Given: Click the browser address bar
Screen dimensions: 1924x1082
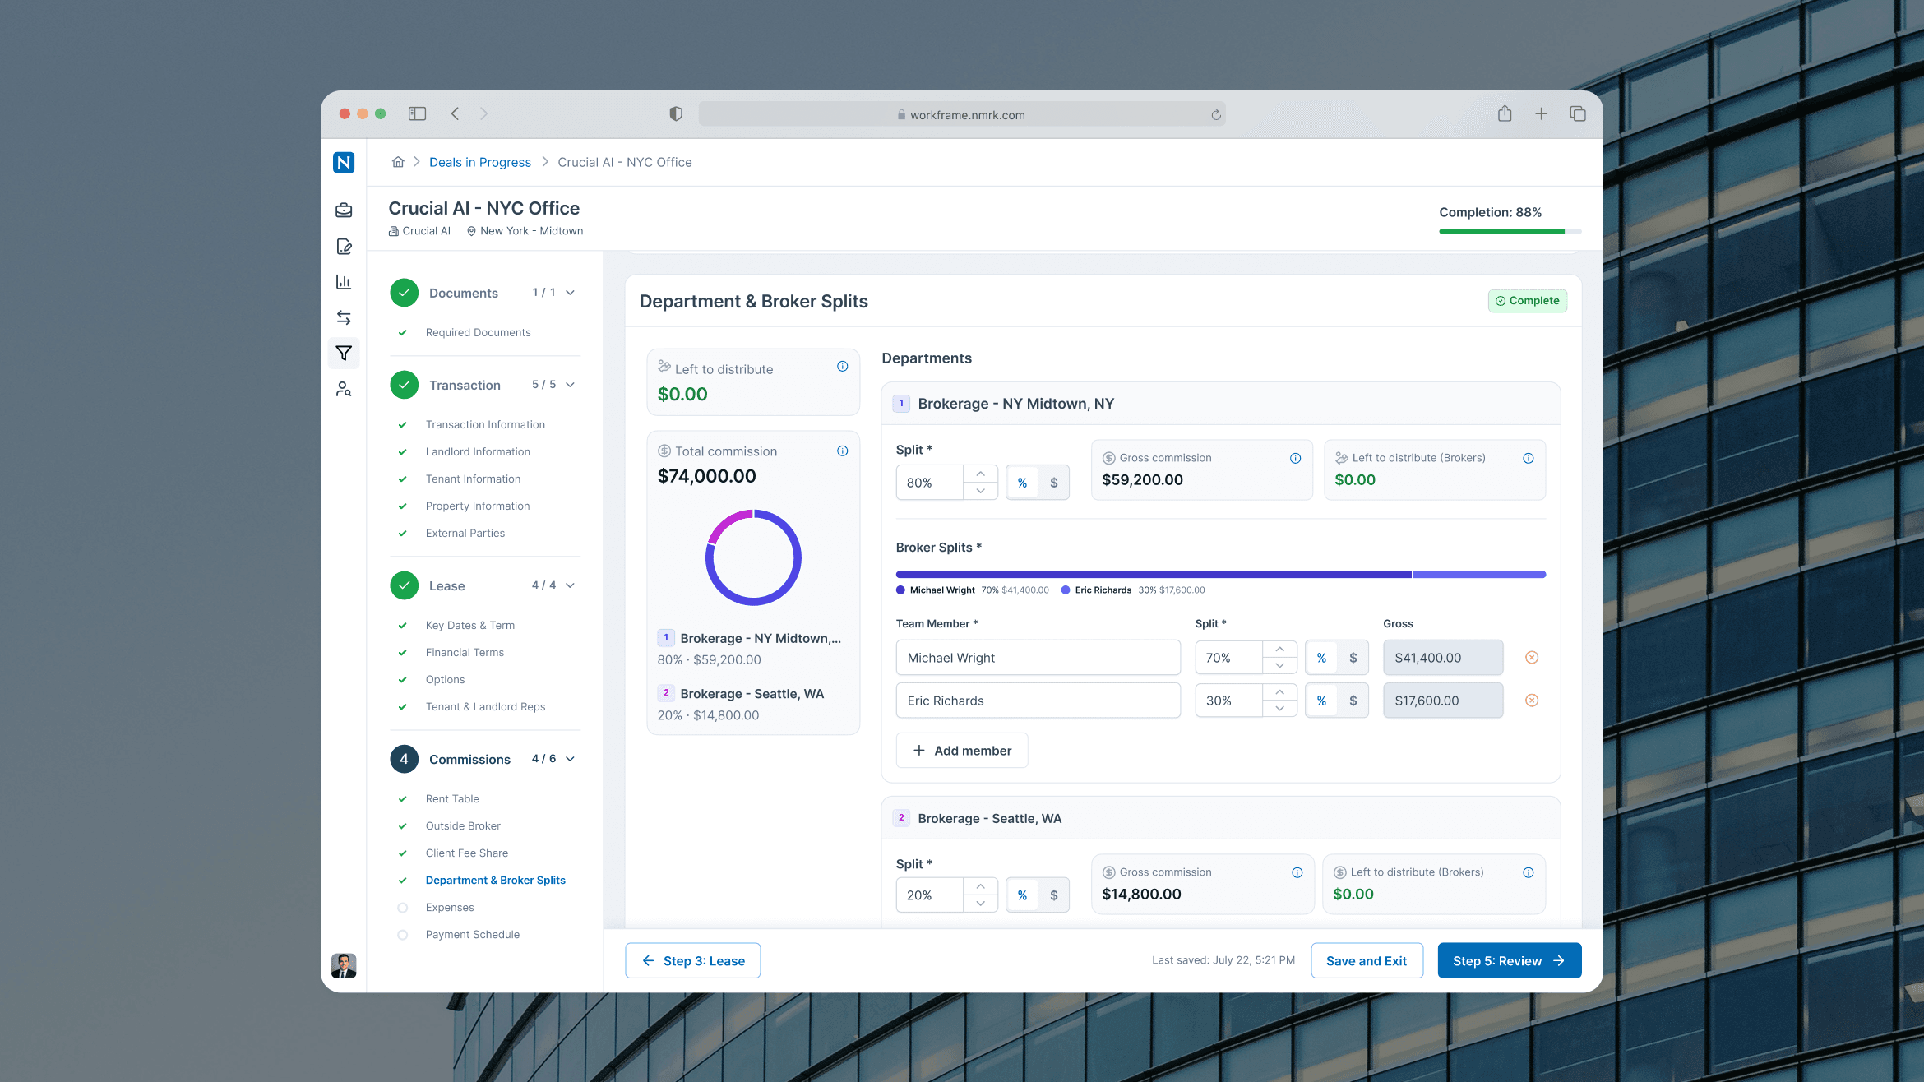Looking at the screenshot, I should coord(962,114).
